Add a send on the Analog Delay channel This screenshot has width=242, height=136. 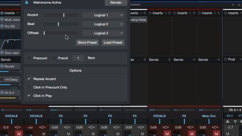coord(144,60)
